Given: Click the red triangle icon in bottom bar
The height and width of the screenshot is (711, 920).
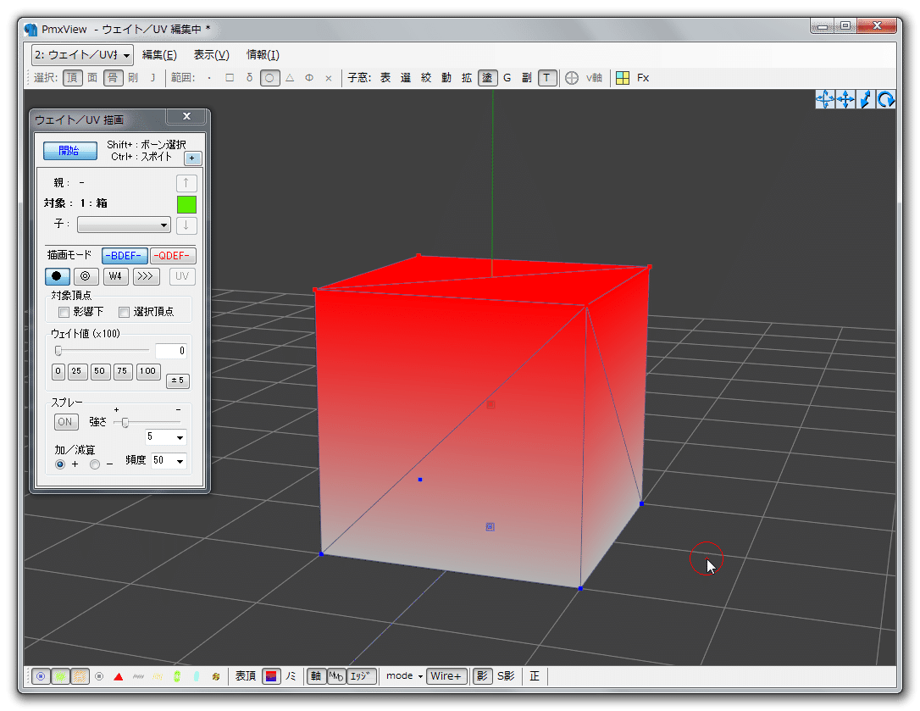Looking at the screenshot, I should click(119, 676).
